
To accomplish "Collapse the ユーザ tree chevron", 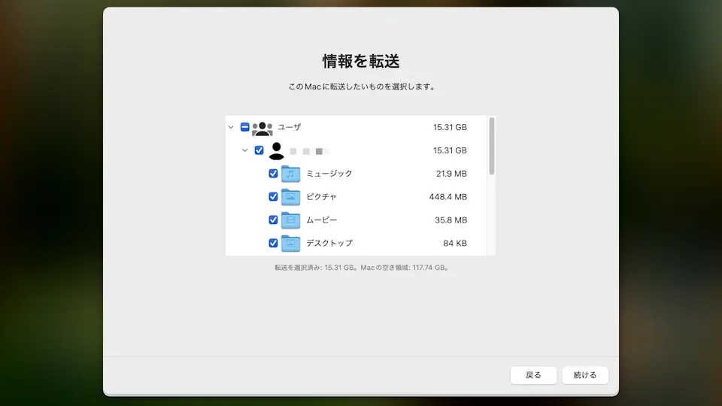I will pos(231,127).
